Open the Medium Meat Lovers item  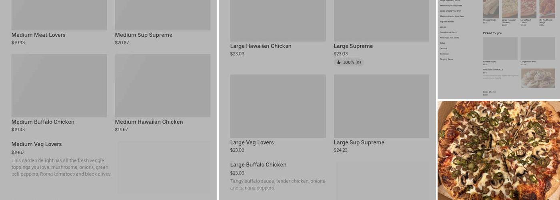pyautogui.click(x=38, y=35)
